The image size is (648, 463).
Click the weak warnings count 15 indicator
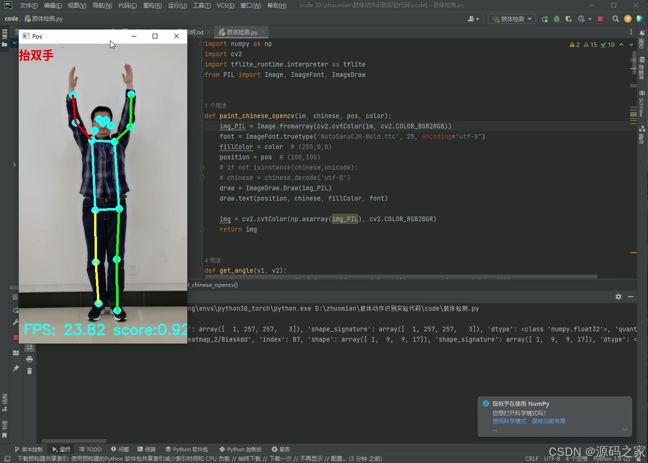[590, 45]
